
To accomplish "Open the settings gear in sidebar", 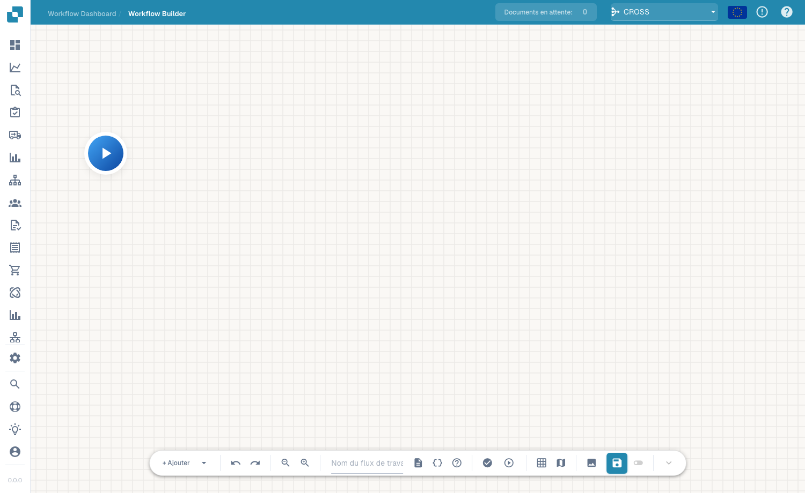I will click(15, 358).
